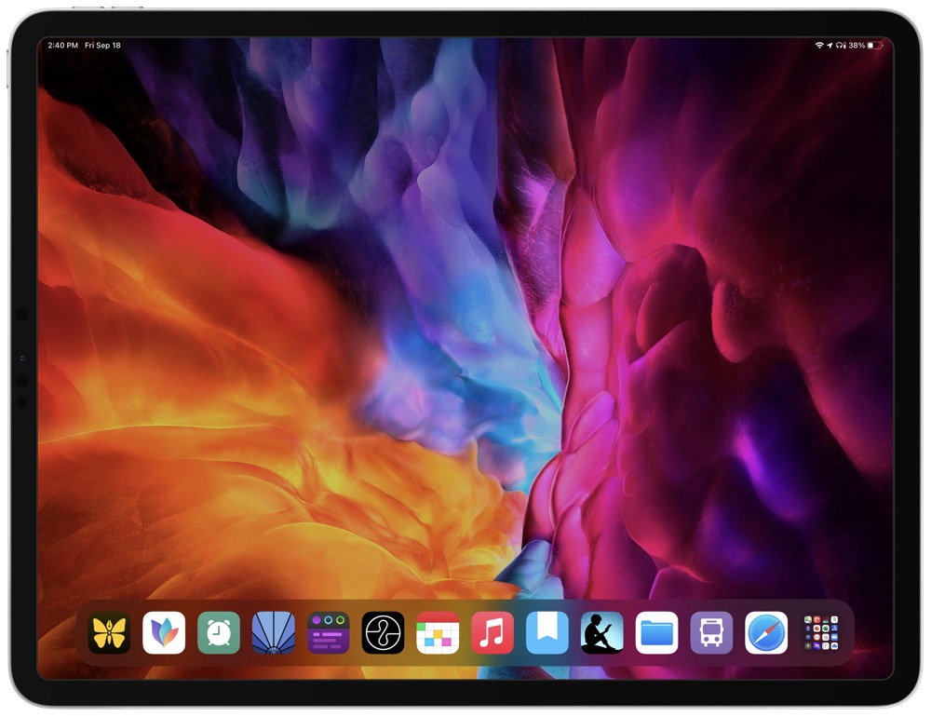Tap the battery indicator icon
The width and height of the screenshot is (931, 717).
(874, 45)
